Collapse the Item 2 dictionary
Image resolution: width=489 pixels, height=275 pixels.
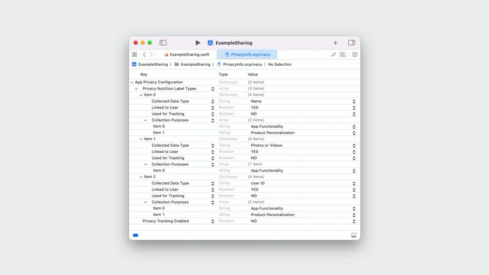[x=141, y=177]
